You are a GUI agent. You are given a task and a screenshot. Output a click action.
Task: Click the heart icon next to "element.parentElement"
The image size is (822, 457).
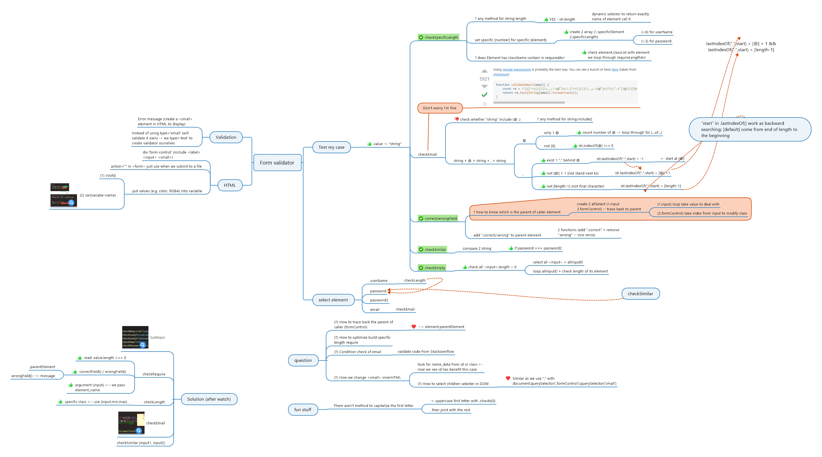414,326
